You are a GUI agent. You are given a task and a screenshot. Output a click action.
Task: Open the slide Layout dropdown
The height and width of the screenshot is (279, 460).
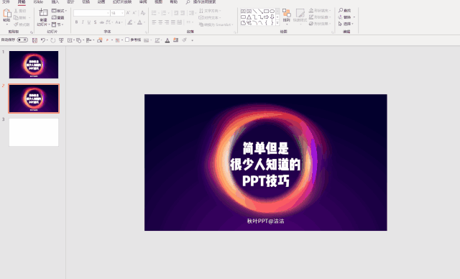click(x=59, y=11)
